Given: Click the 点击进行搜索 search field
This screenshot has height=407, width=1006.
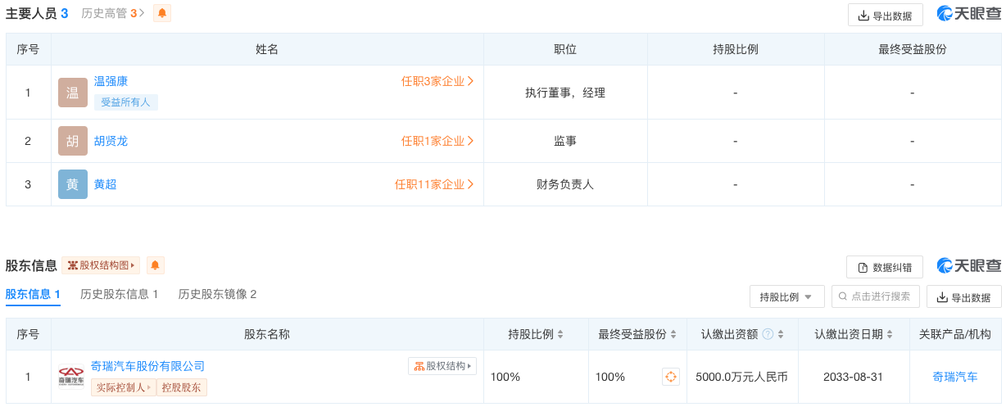Looking at the screenshot, I should click(x=876, y=296).
